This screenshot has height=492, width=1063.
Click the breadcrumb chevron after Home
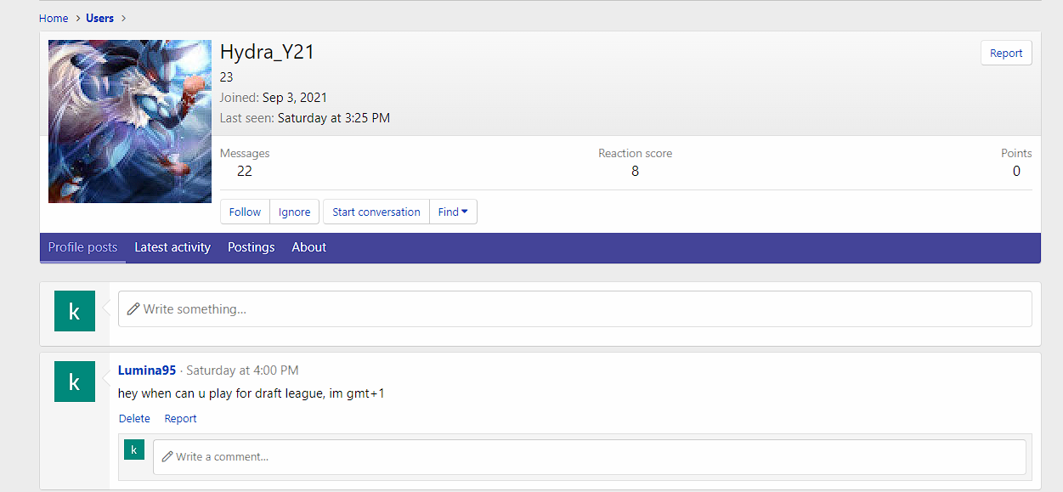[77, 18]
